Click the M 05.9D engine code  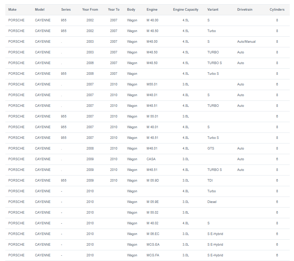tap(153, 181)
